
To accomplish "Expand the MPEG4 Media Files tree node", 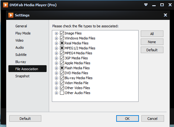I will 56,53.
